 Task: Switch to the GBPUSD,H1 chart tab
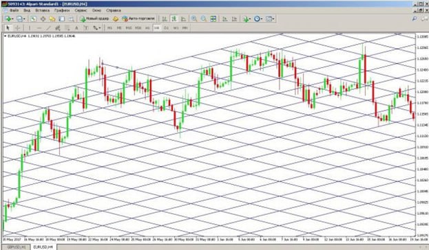point(17,247)
